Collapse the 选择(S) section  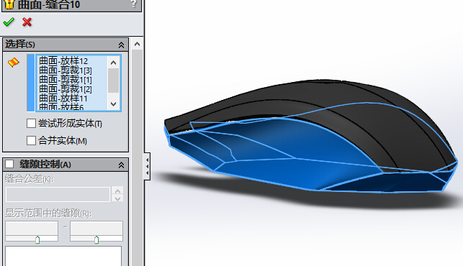point(121,45)
